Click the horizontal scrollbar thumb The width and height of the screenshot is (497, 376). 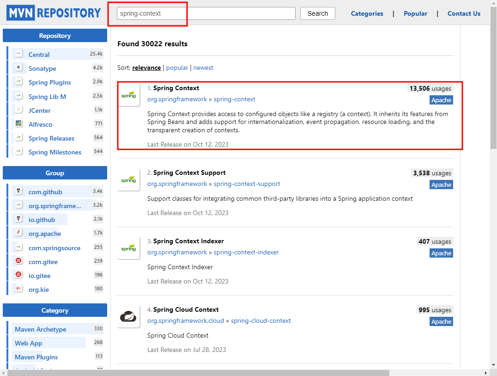pyautogui.click(x=198, y=373)
